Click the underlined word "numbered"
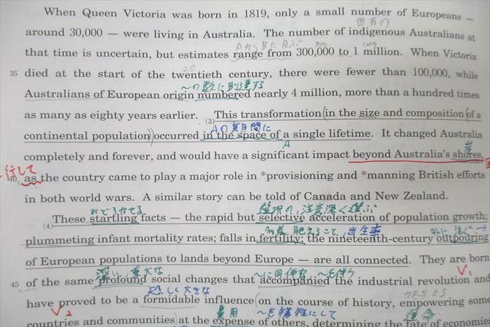The width and height of the screenshot is (490, 327). (224, 95)
